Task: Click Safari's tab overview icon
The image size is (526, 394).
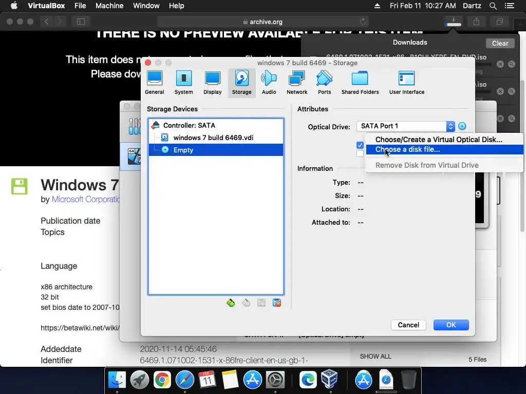Action: point(499,22)
